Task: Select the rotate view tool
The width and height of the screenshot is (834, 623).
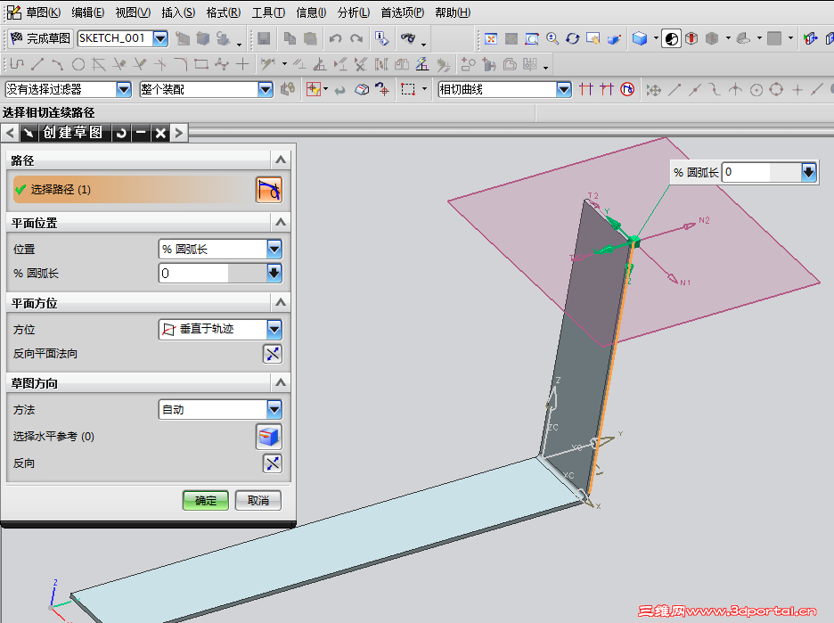Action: (x=573, y=38)
